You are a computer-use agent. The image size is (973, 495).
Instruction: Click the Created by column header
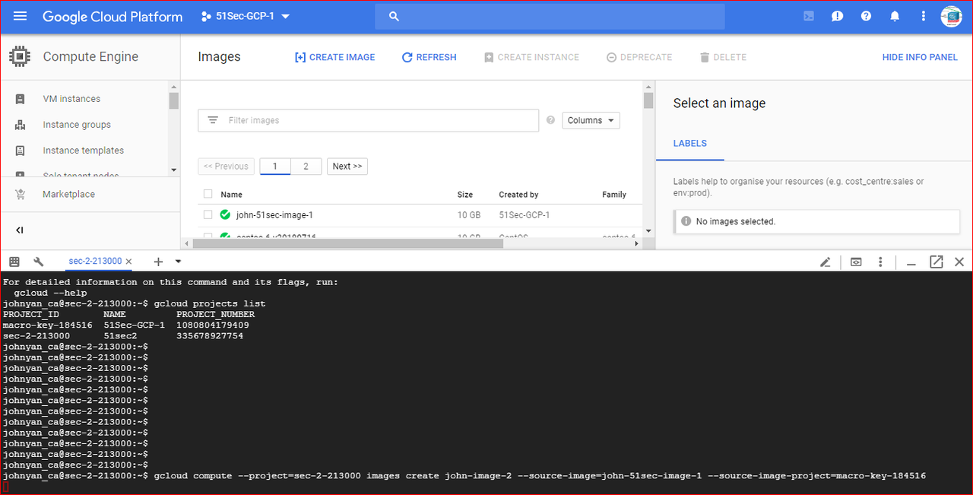[519, 195]
